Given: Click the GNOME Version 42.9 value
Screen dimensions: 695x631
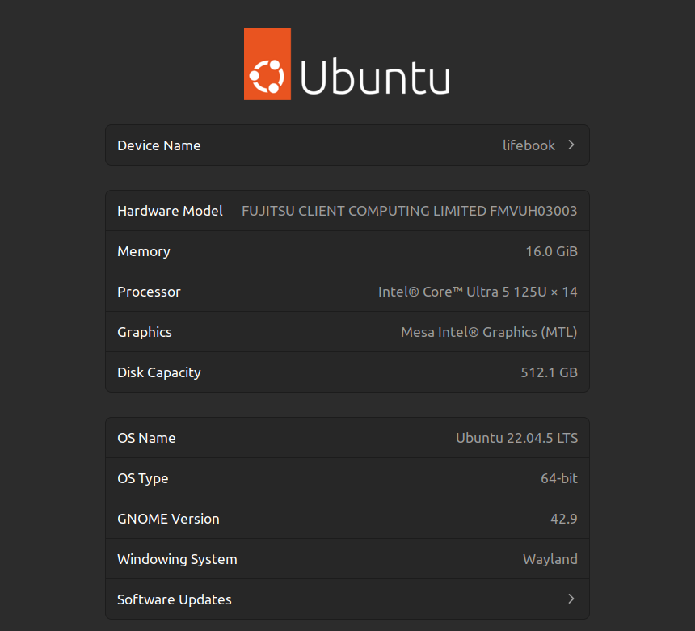Looking at the screenshot, I should point(563,519).
